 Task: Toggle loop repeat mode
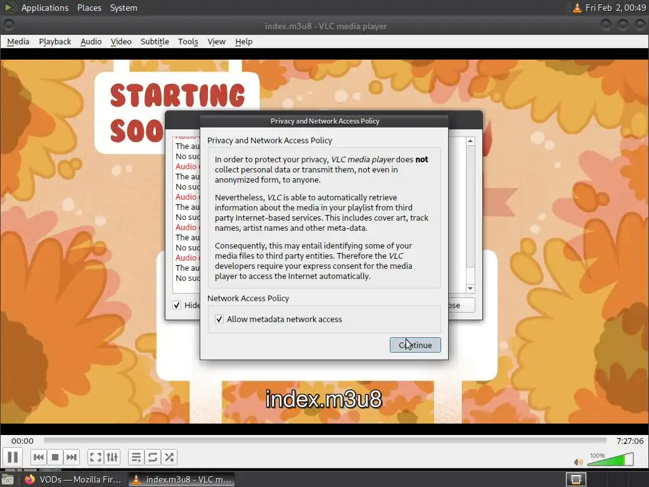click(x=152, y=457)
